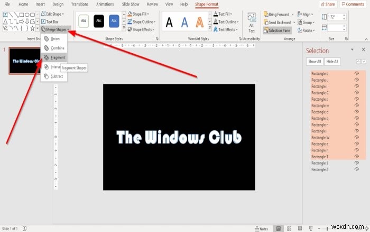The image size is (370, 232).
Task: Open WordArt Styles dialog launcher
Action: (240, 38)
